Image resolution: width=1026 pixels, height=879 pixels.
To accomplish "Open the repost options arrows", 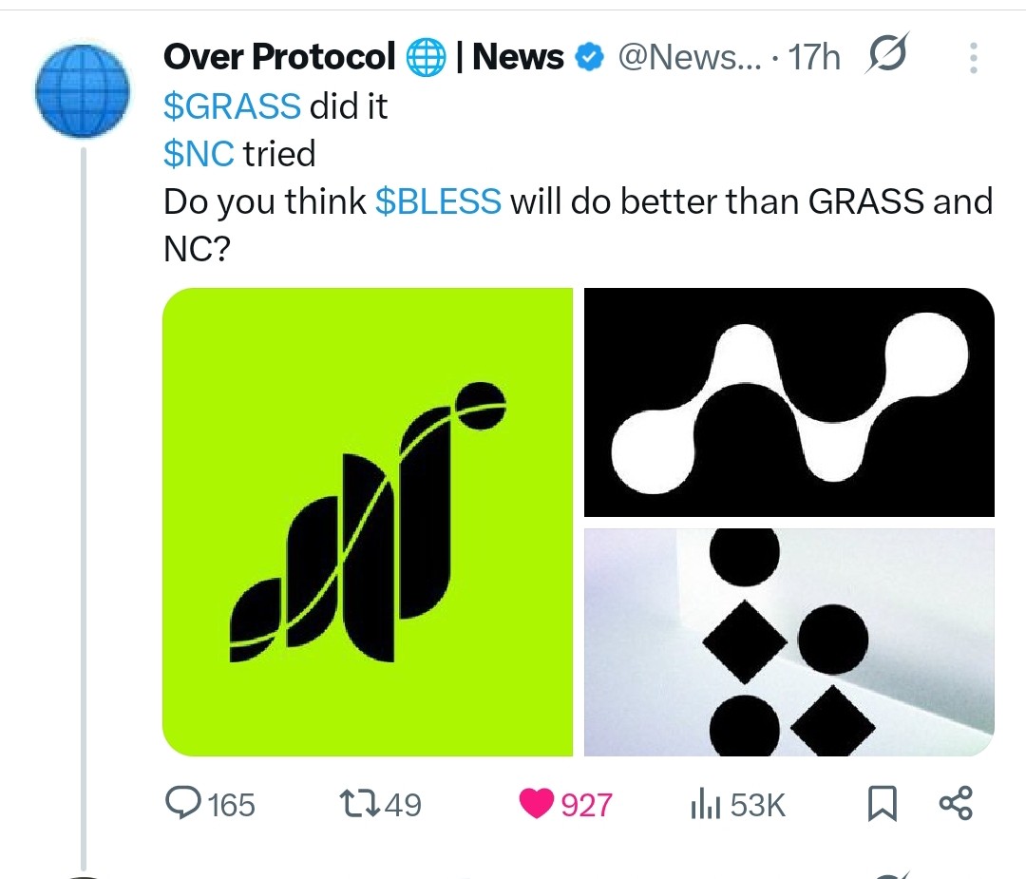I will point(361,805).
